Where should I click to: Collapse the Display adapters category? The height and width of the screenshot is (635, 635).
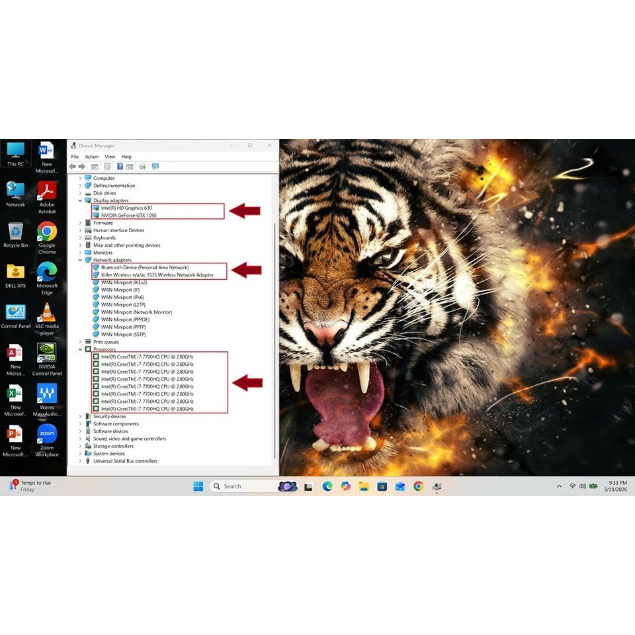point(81,200)
